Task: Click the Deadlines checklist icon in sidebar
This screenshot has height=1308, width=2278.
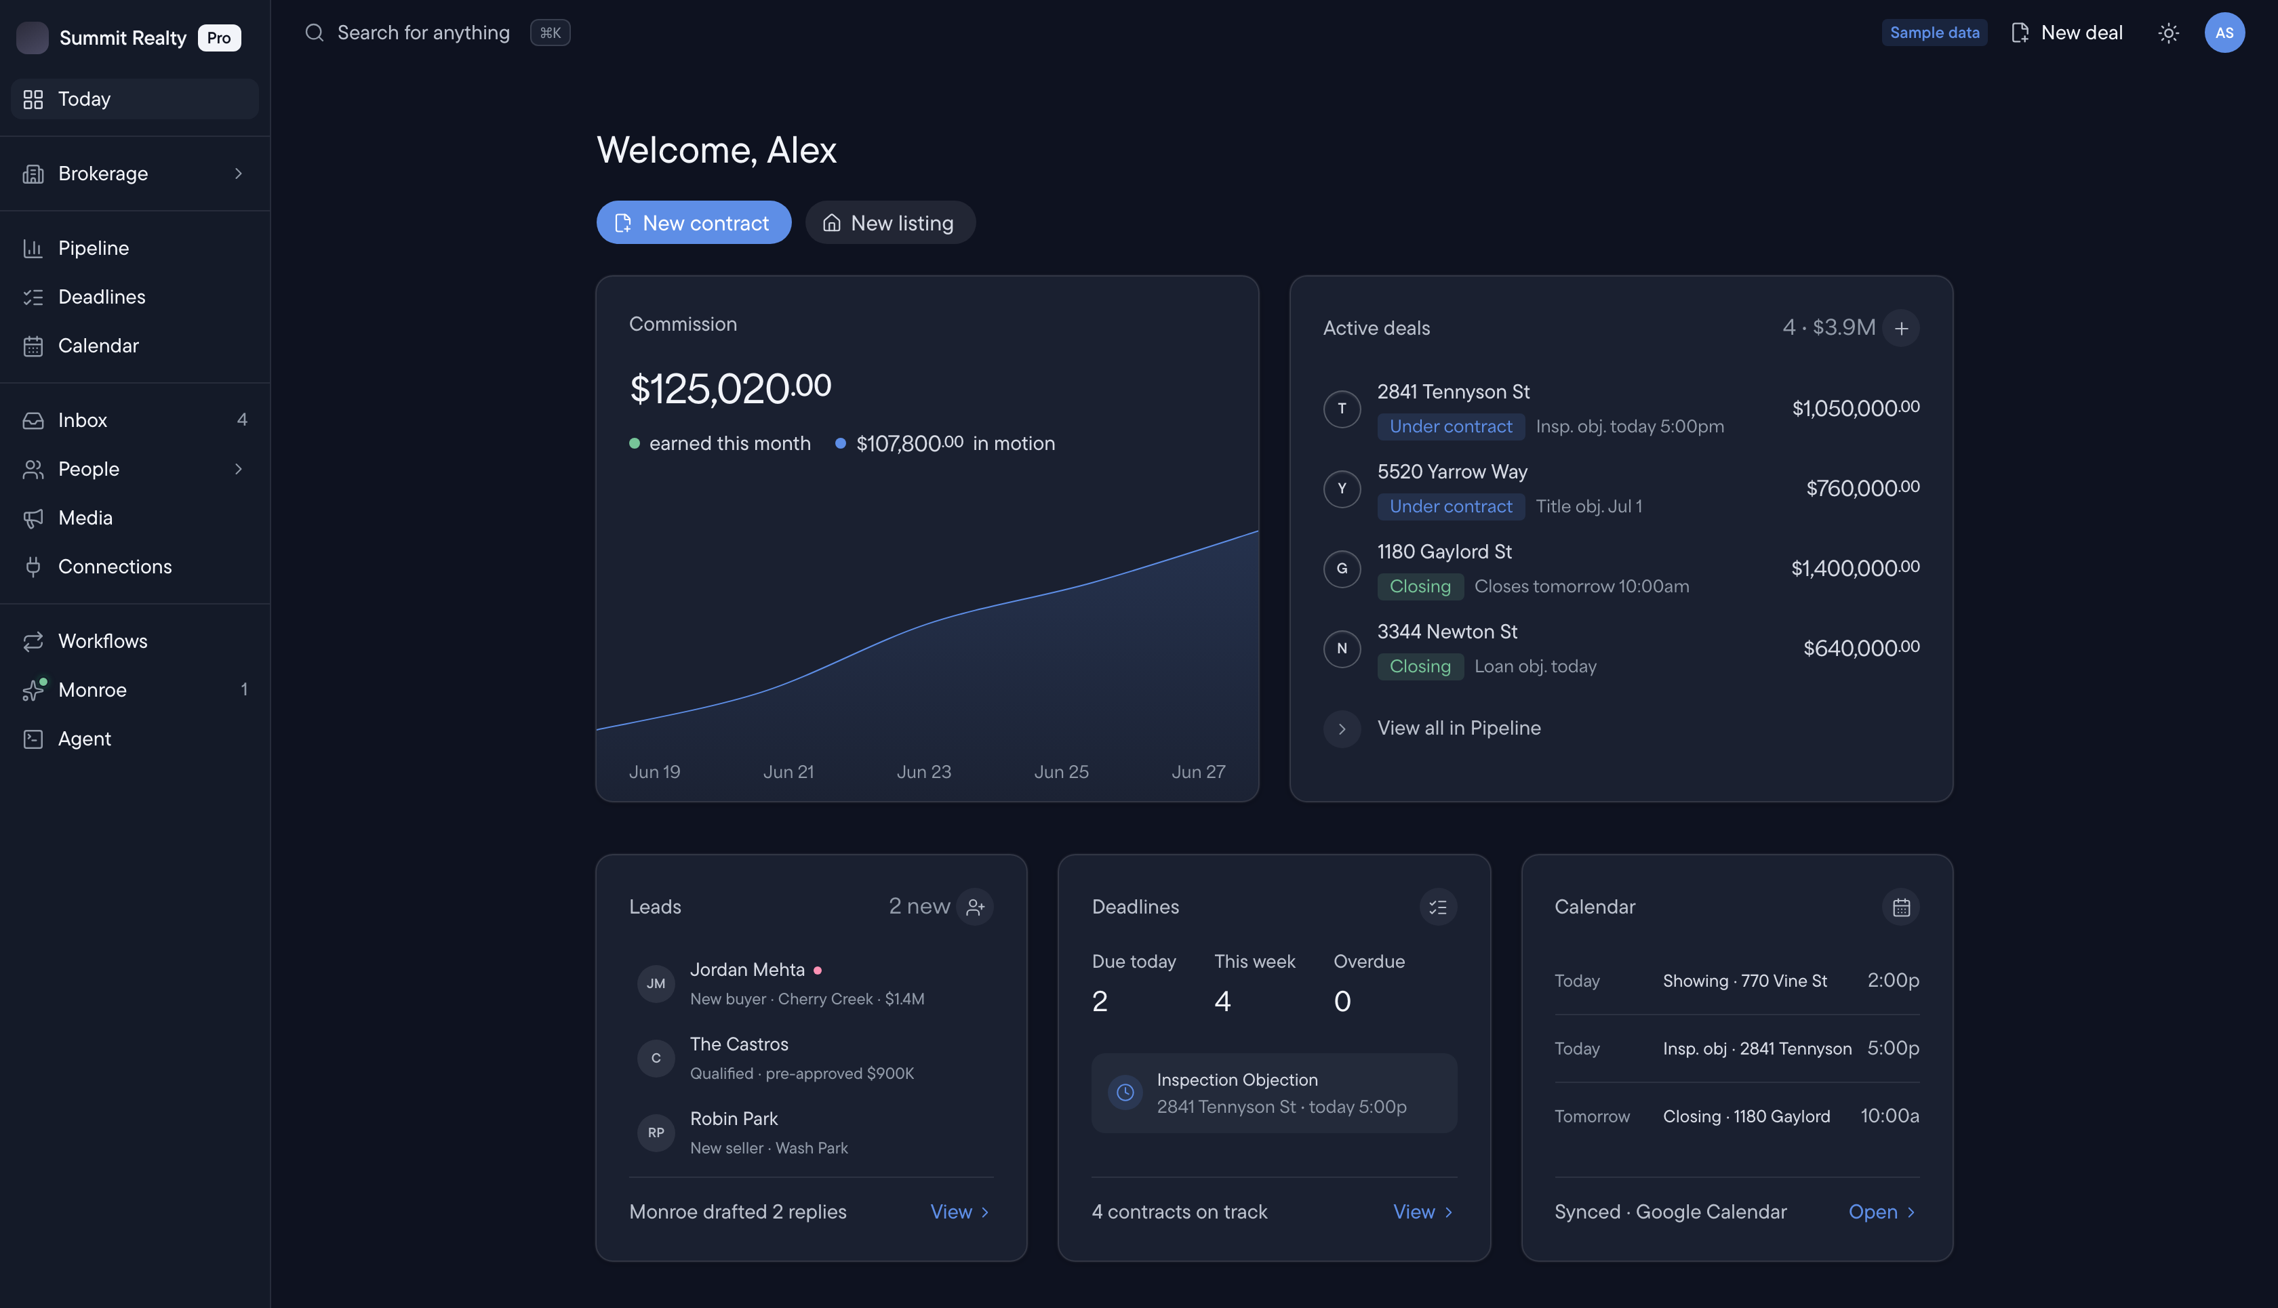Action: pyautogui.click(x=33, y=296)
